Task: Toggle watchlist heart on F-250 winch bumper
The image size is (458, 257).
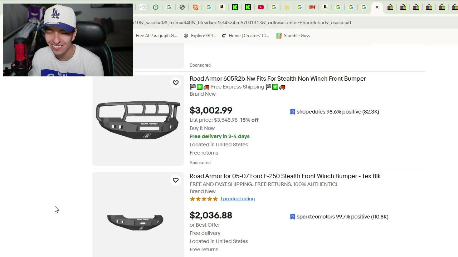Action: click(176, 180)
